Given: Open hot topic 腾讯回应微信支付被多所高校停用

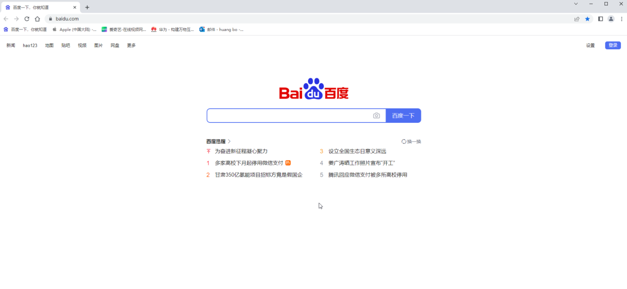Looking at the screenshot, I should tap(368, 175).
